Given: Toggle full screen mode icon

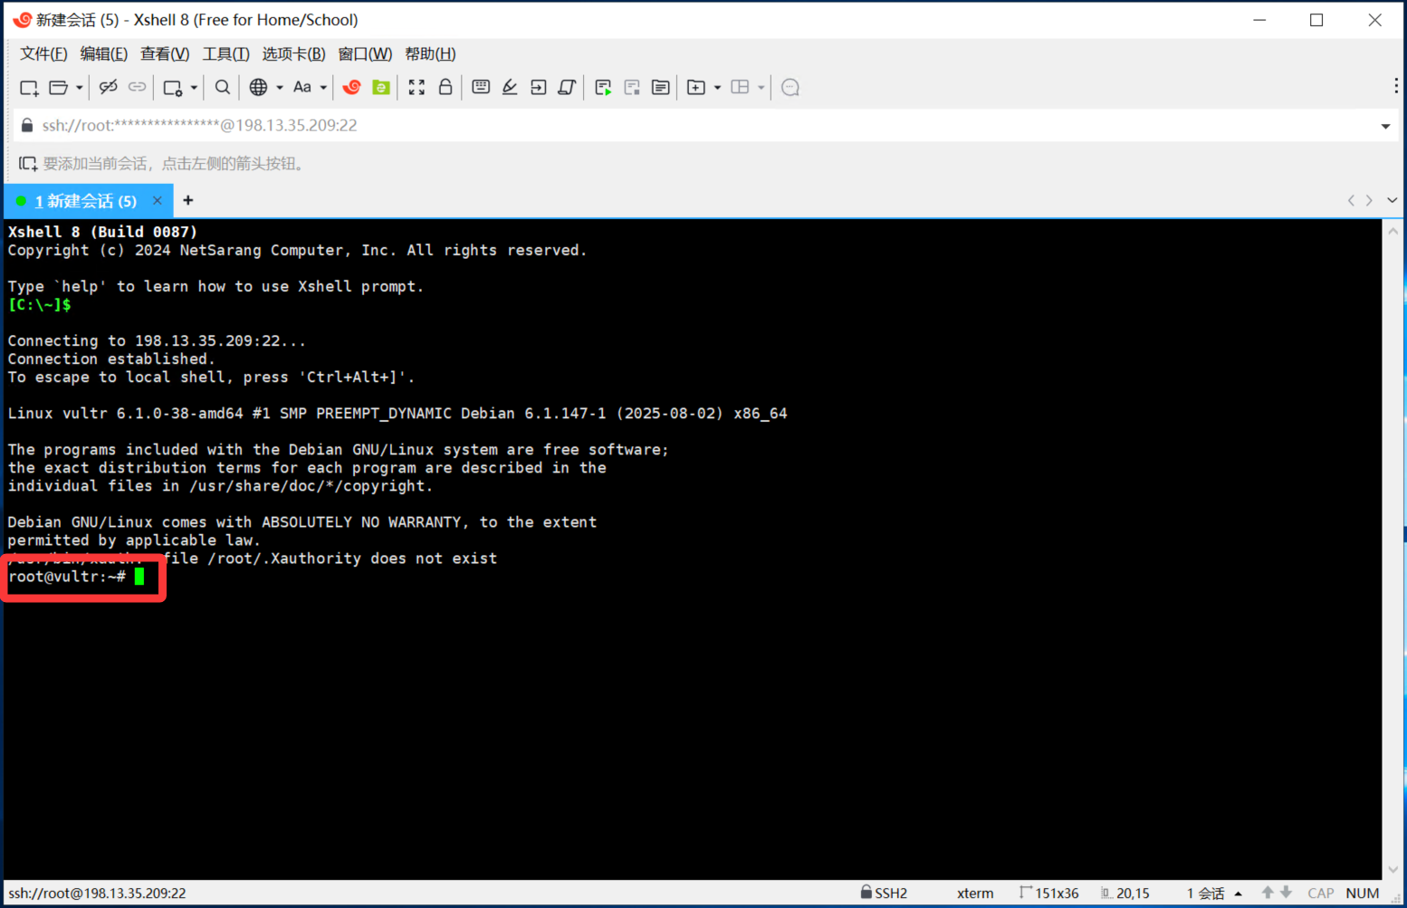Looking at the screenshot, I should coord(416,88).
